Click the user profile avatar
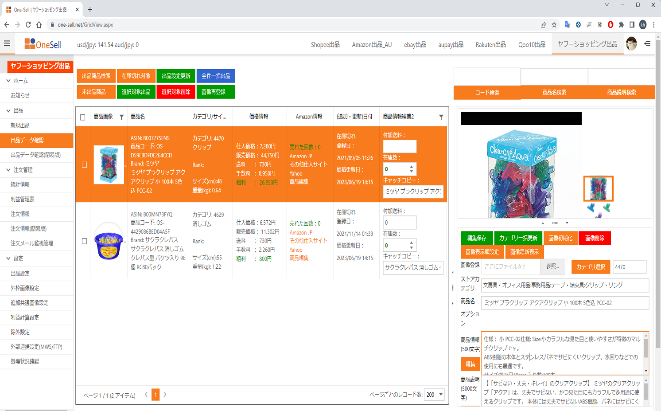 pos(631,44)
